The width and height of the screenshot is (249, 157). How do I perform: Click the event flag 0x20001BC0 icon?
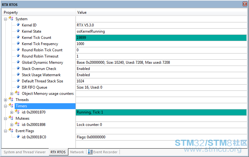tap(18, 137)
